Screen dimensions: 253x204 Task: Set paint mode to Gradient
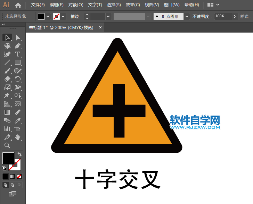[13, 177]
